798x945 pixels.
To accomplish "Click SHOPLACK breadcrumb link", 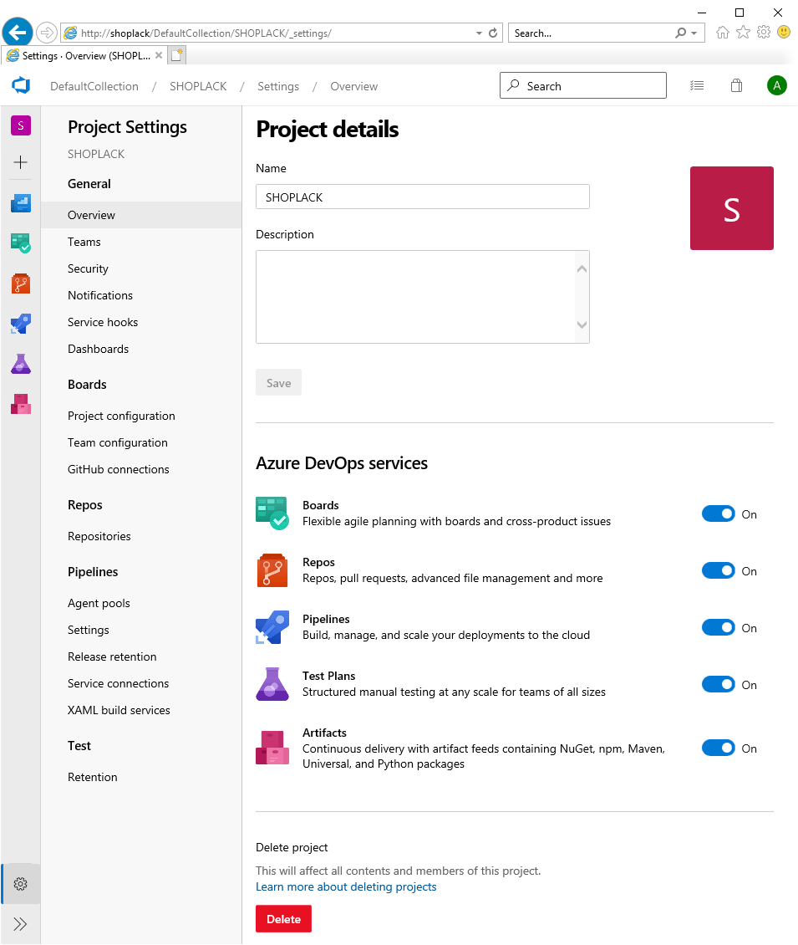I will tap(198, 86).
